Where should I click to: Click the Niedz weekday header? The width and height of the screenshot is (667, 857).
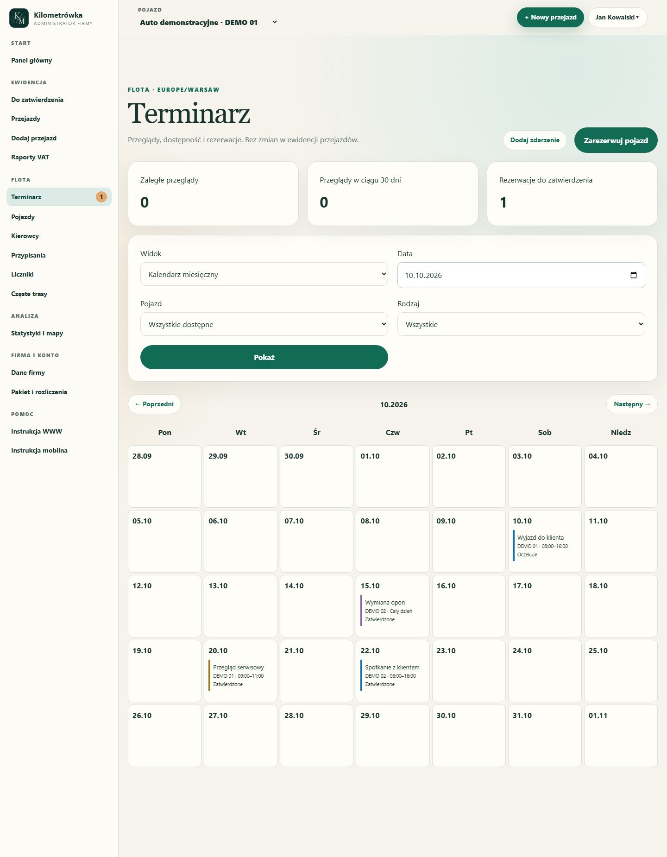point(621,432)
